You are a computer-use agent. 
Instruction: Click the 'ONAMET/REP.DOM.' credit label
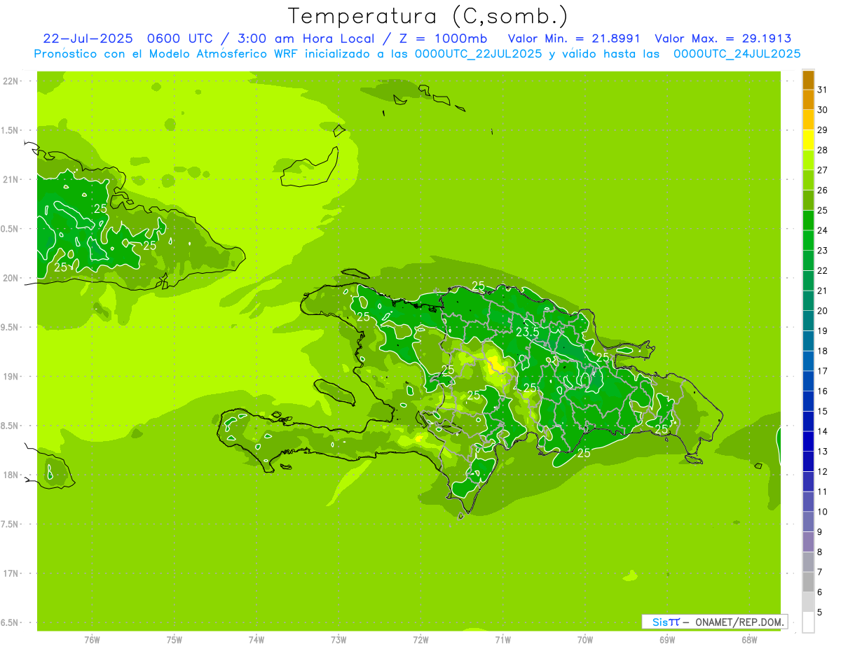coord(739,622)
